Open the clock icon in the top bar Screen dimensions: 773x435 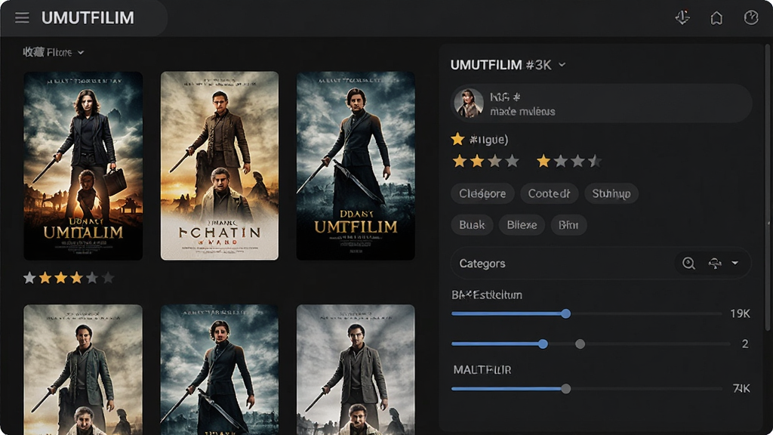(x=751, y=18)
